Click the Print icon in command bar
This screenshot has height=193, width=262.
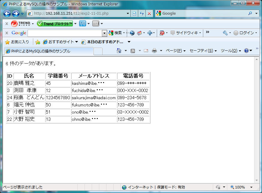click(154, 51)
